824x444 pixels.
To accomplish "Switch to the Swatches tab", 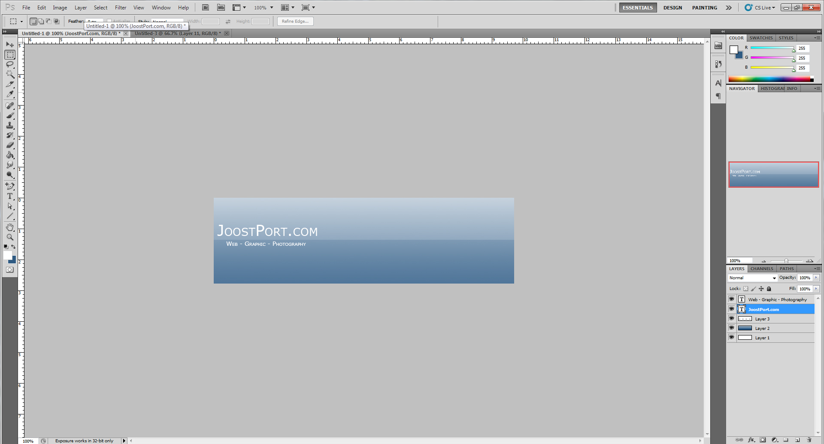I will tap(761, 38).
